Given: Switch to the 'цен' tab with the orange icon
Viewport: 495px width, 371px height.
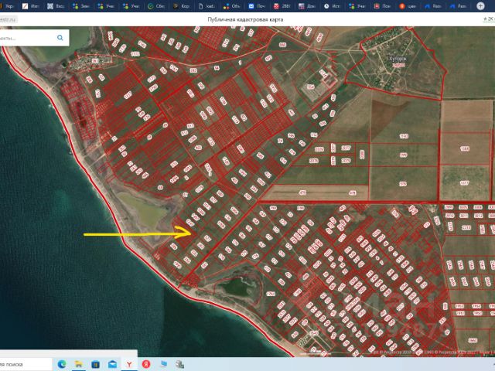Looking at the screenshot, I should tap(408, 6).
